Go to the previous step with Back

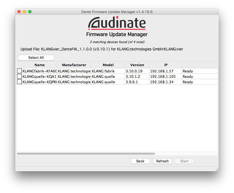(140, 161)
